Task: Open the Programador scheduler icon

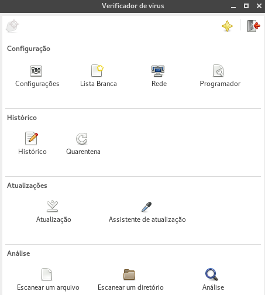Action: (218, 71)
